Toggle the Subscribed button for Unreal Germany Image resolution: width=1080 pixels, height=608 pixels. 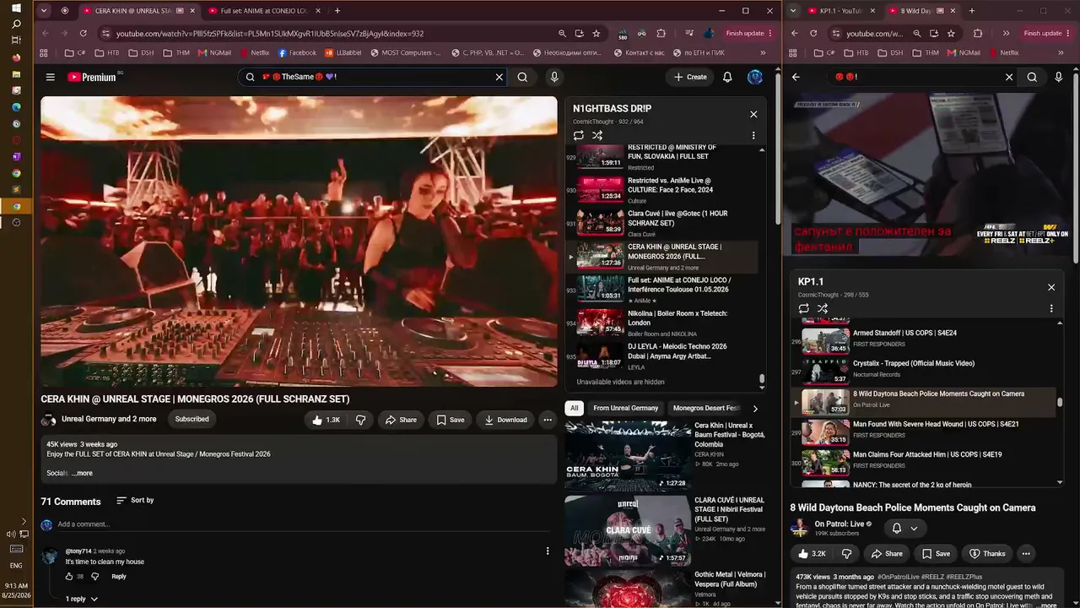coord(192,419)
